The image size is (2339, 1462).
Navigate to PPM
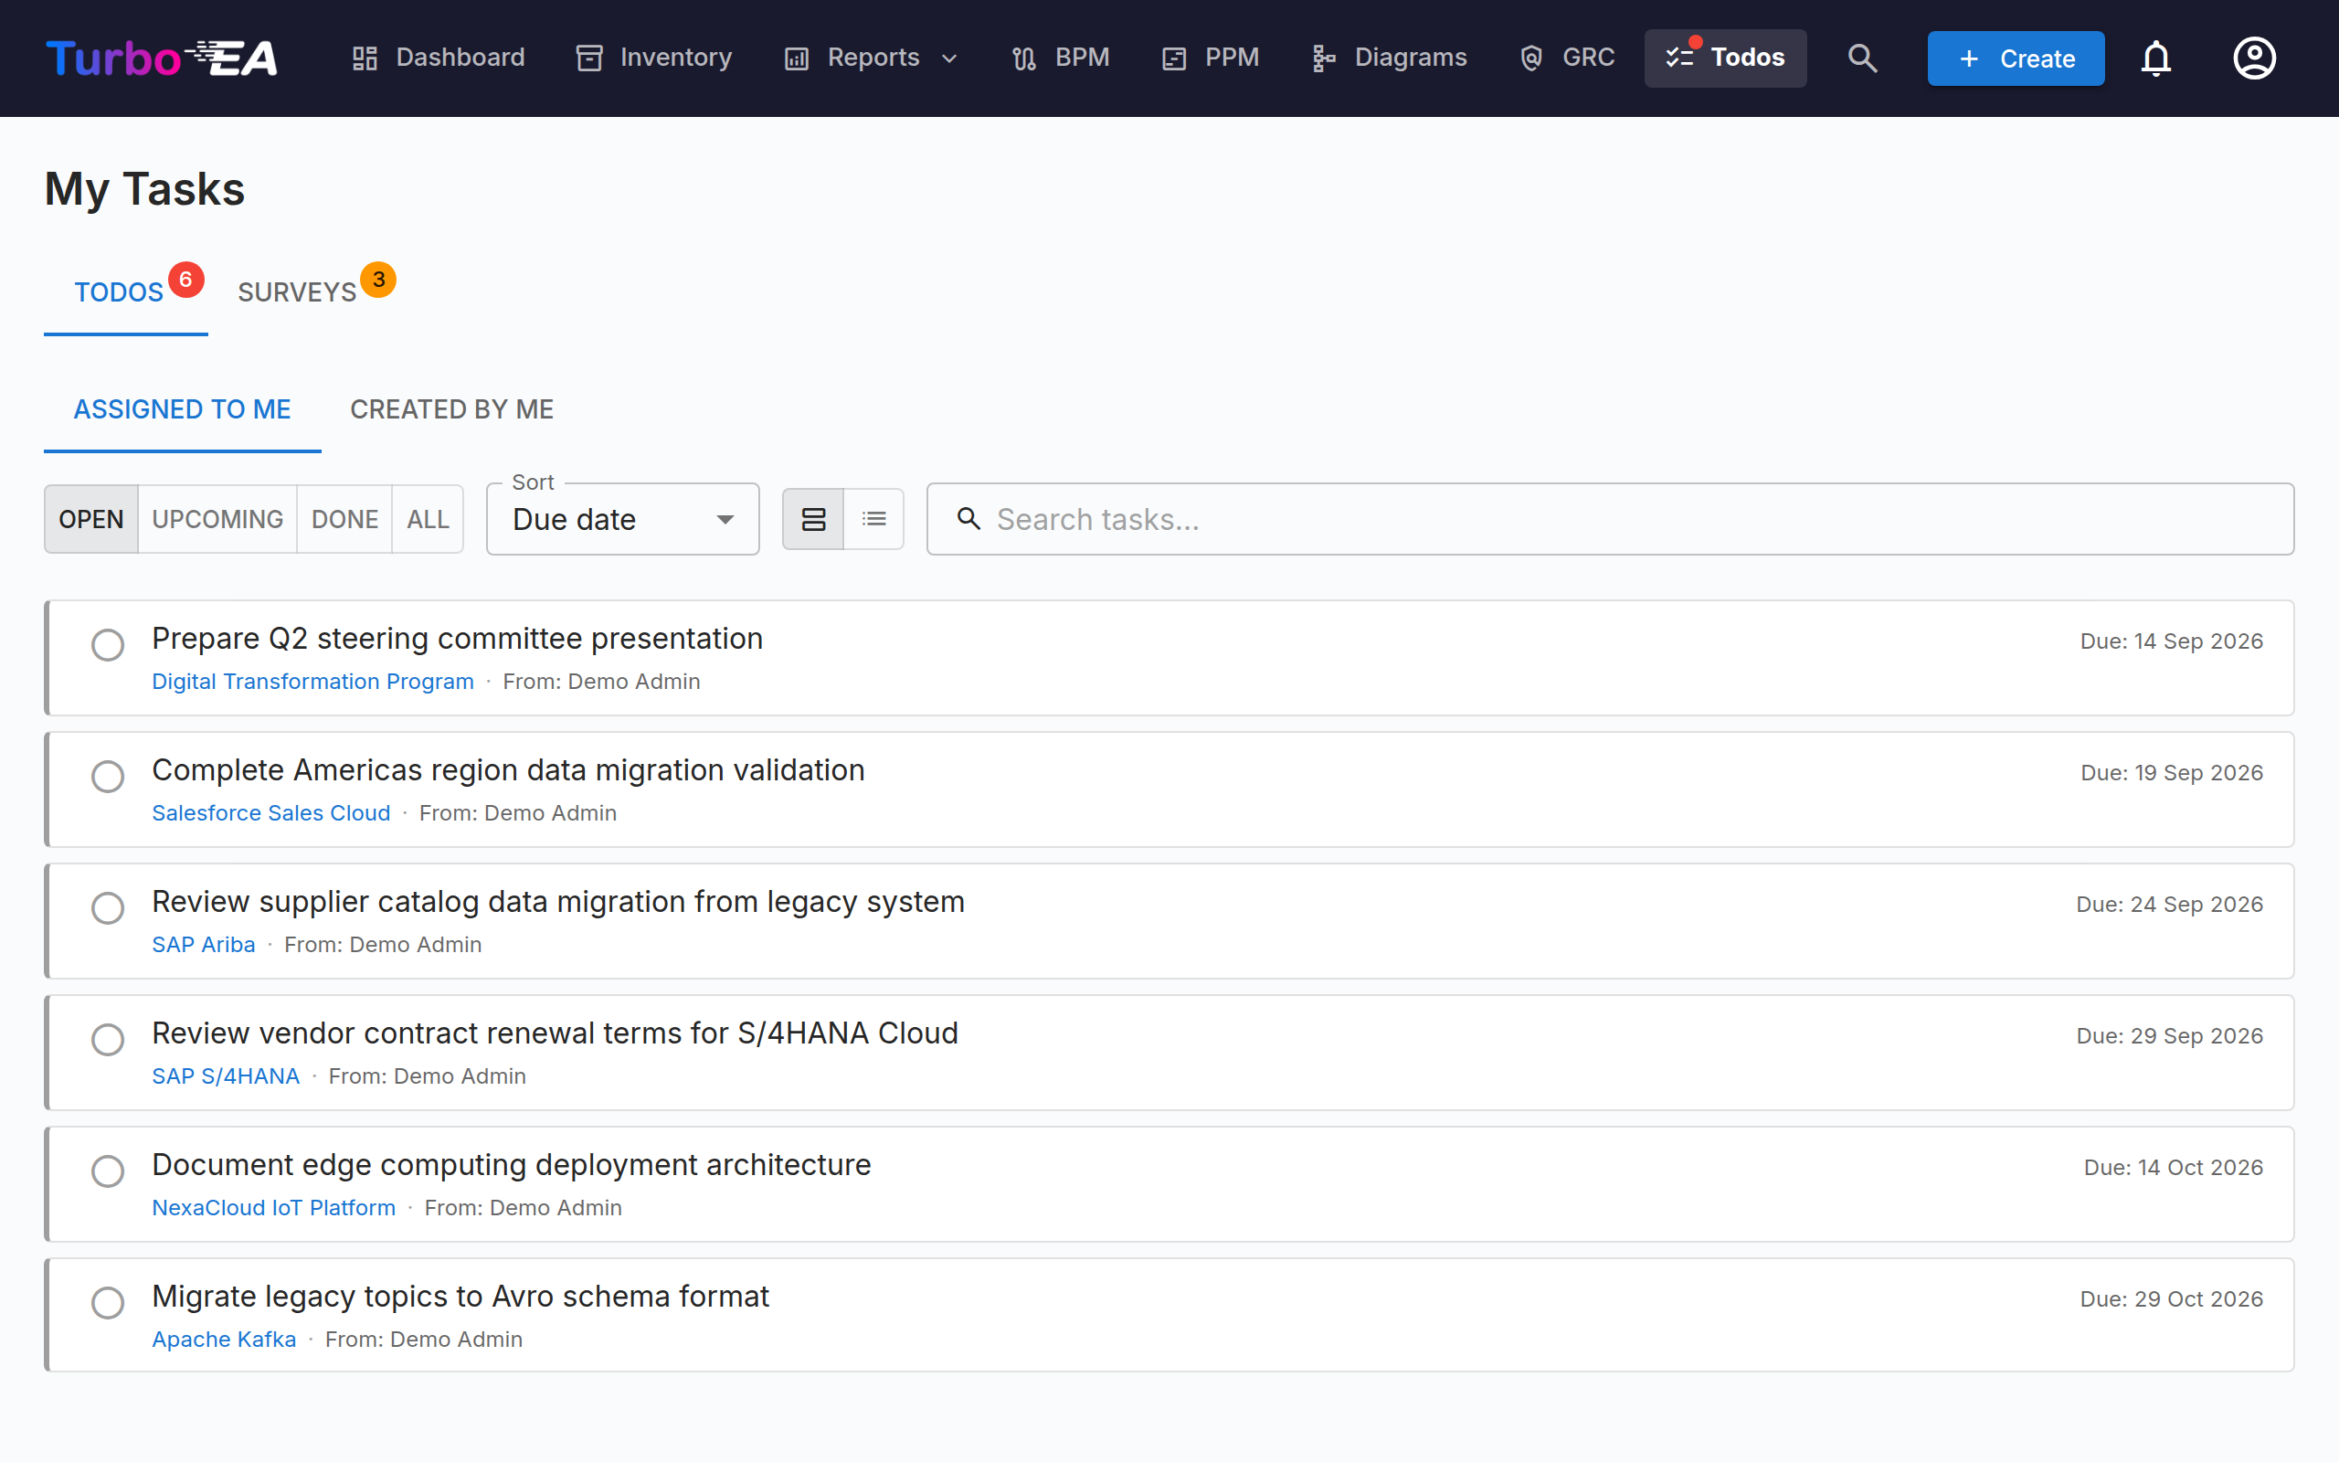coord(1210,58)
